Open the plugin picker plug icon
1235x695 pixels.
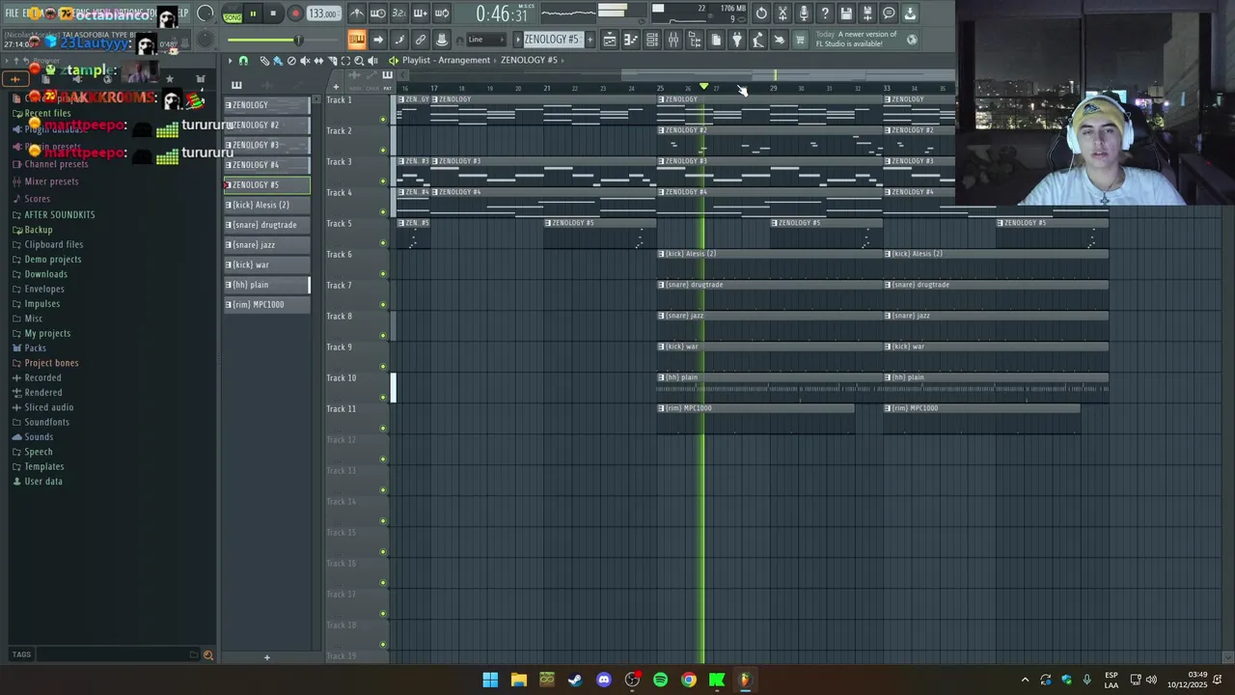pos(737,40)
